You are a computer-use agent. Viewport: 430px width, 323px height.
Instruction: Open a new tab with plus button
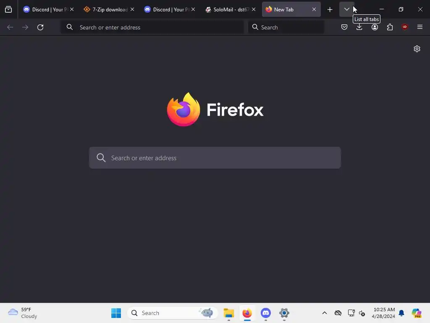pyautogui.click(x=330, y=10)
